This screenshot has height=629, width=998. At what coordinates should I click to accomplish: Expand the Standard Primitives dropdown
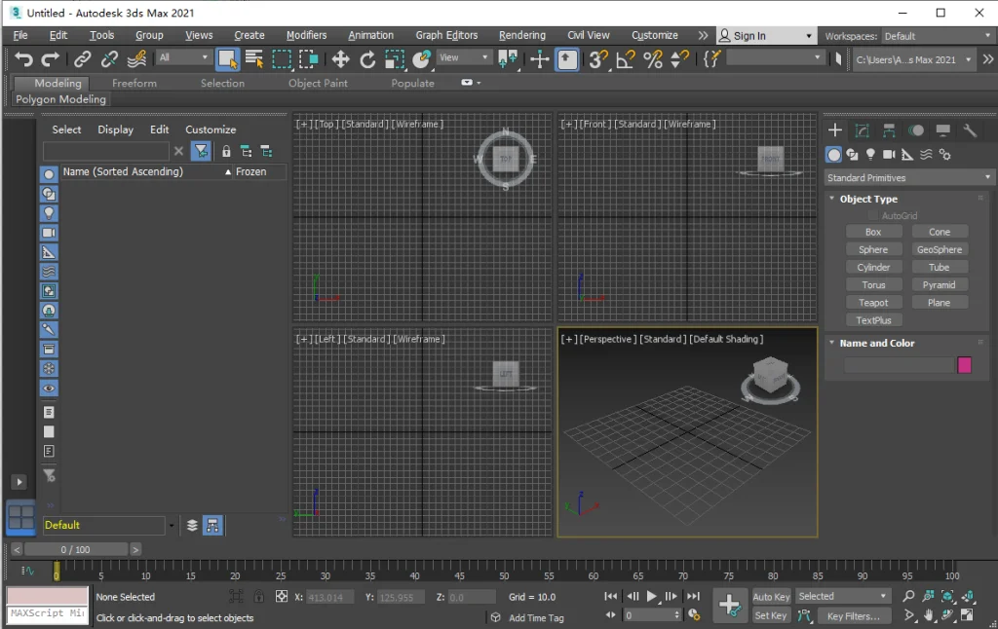click(908, 178)
